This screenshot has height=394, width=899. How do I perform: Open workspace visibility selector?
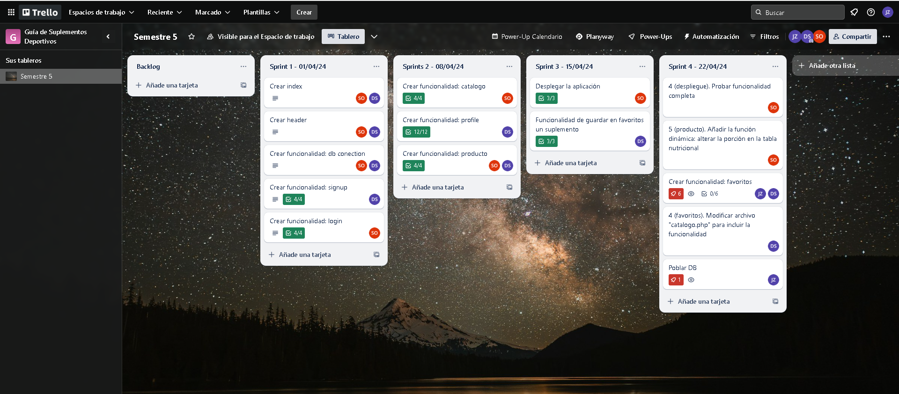pos(261,36)
